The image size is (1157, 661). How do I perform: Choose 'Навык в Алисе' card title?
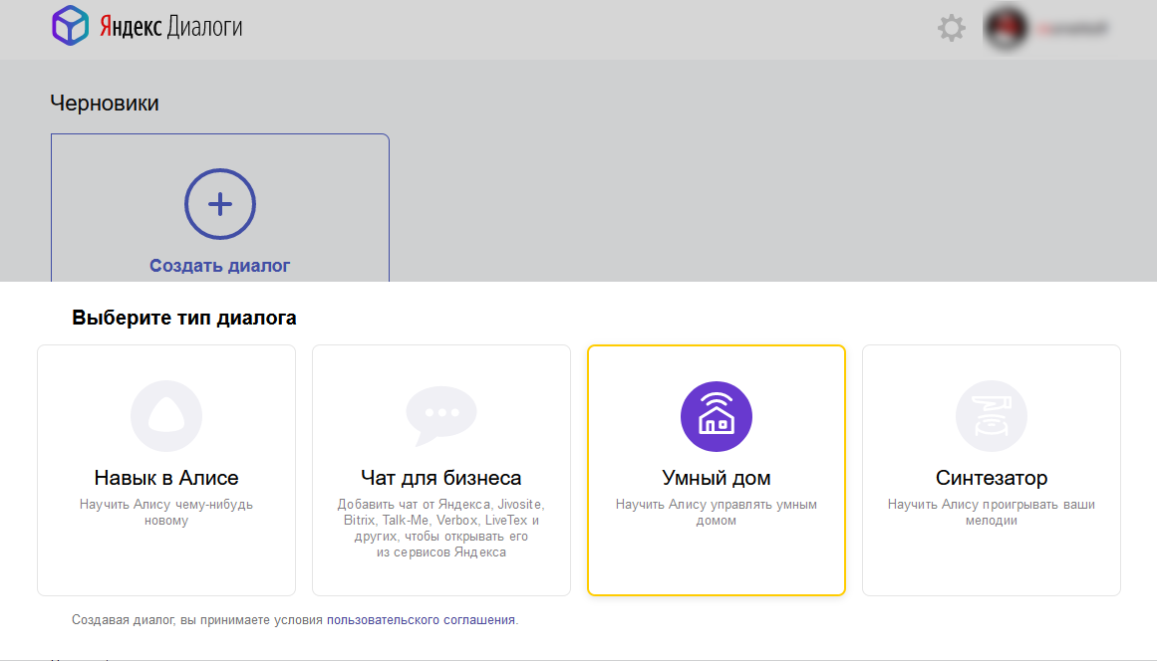tap(166, 478)
